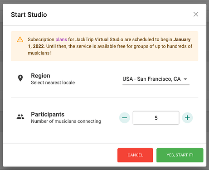Image resolution: width=209 pixels, height=170 pixels.
Task: Click 'Select nearest locale' text
Action: point(53,83)
